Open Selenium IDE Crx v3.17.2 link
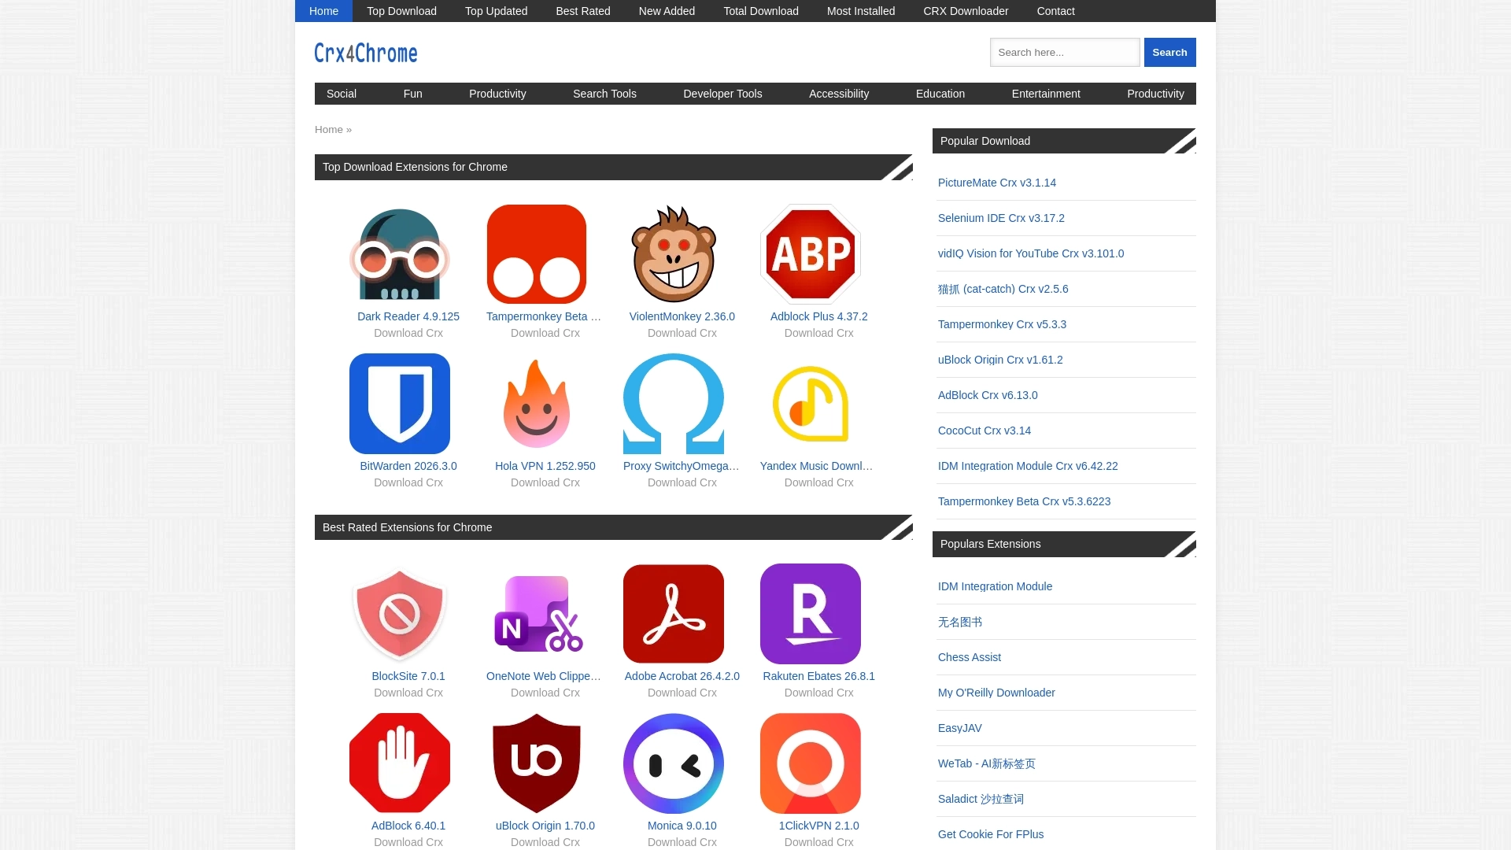Screen dimensions: 1511x850 [1001, 218]
